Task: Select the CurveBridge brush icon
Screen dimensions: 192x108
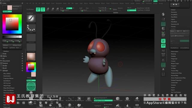Action: pos(137,105)
